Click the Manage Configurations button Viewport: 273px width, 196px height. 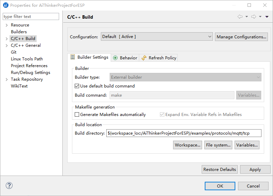241,37
